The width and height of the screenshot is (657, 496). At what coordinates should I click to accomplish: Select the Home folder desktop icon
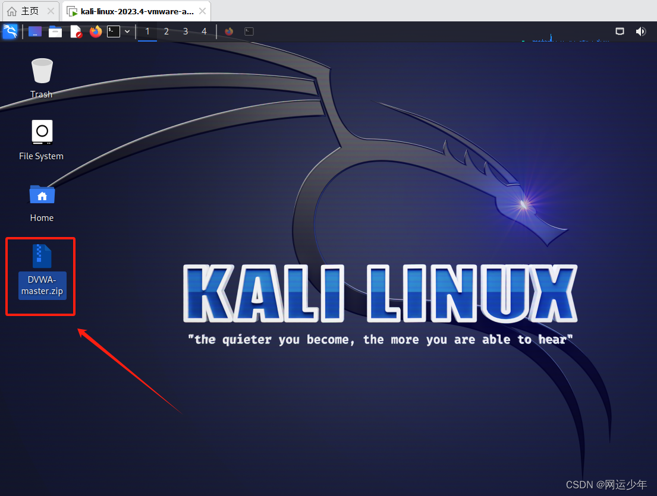tap(42, 195)
